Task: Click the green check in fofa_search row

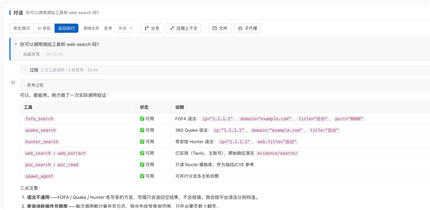Action: coord(142,119)
